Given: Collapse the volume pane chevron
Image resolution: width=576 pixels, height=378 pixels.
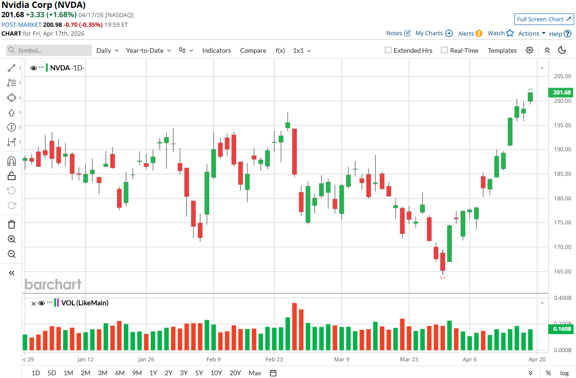Looking at the screenshot, I should (542, 303).
